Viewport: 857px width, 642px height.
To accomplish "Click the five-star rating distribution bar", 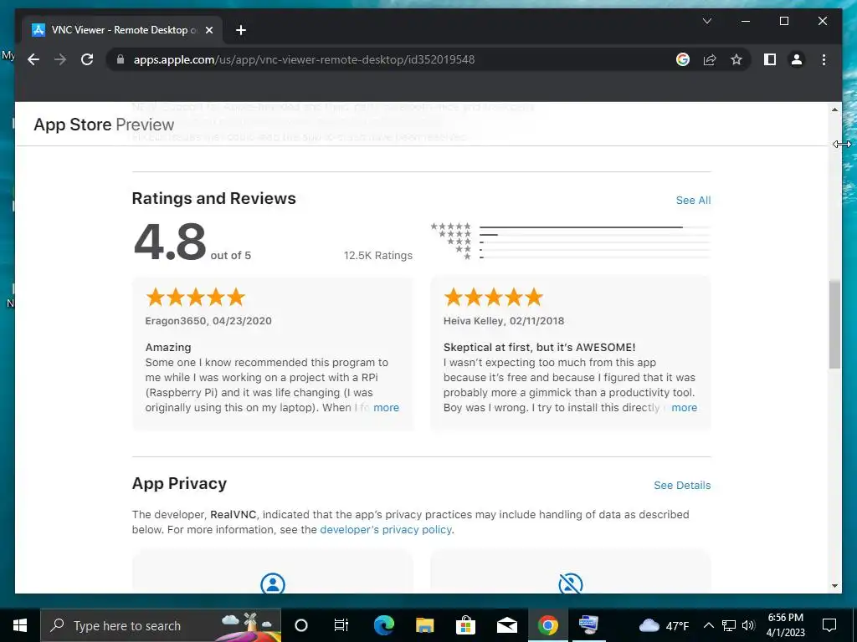I will [595, 227].
